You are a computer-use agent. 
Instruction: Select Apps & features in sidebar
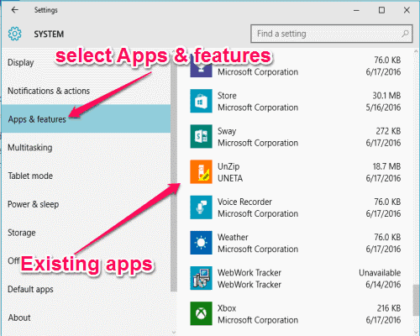(x=86, y=118)
